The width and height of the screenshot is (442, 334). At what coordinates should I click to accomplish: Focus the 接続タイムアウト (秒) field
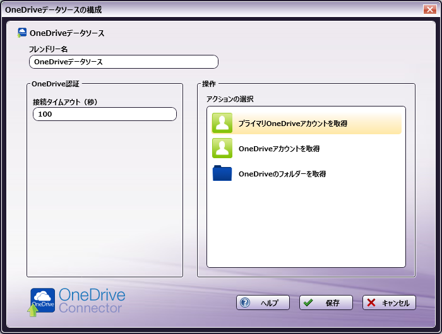[x=105, y=114]
